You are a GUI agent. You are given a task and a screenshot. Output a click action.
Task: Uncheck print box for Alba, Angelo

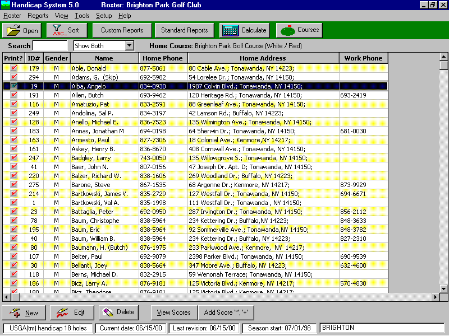click(13, 86)
